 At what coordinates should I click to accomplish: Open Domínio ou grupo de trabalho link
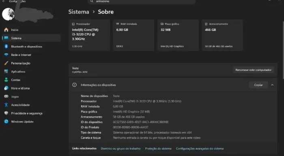(120, 149)
